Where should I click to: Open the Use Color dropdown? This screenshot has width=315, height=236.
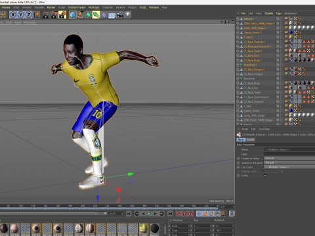point(289,167)
